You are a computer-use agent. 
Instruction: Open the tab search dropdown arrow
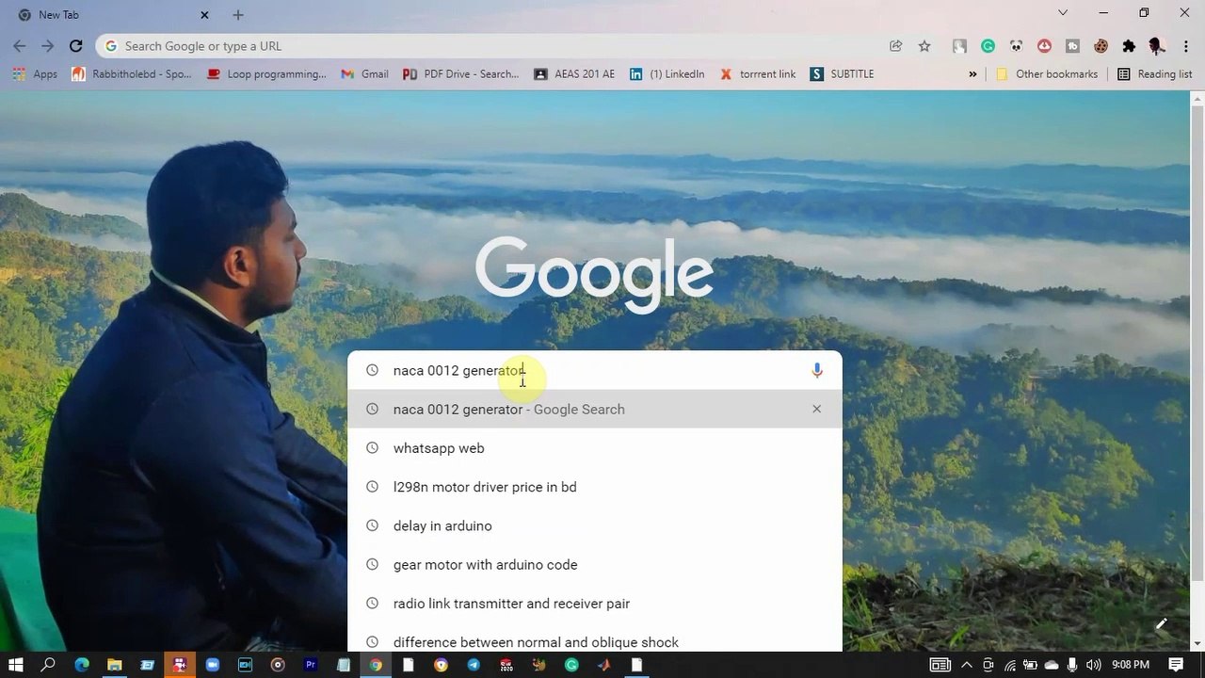click(1063, 13)
